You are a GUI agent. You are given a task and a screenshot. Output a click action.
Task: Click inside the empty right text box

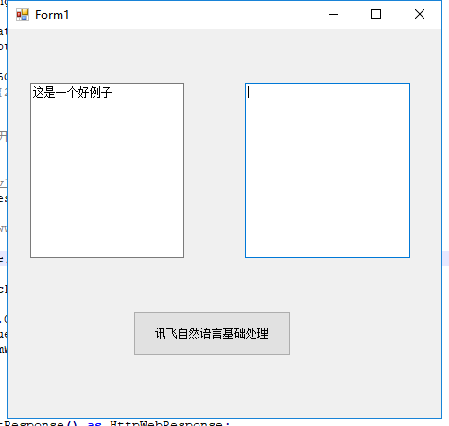point(327,170)
